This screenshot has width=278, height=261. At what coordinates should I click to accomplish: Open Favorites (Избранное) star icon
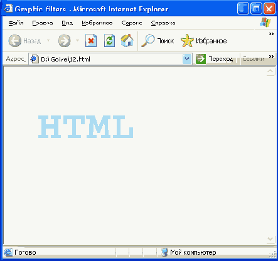(187, 41)
